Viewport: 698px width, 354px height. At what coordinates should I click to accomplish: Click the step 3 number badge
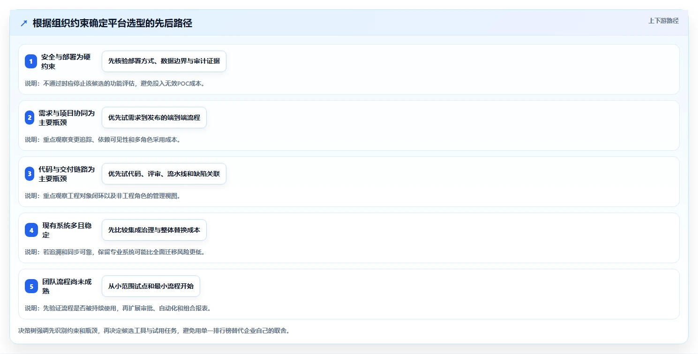[30, 174]
